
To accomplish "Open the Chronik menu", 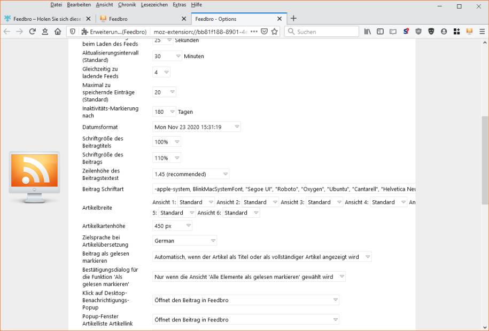I will point(127,5).
